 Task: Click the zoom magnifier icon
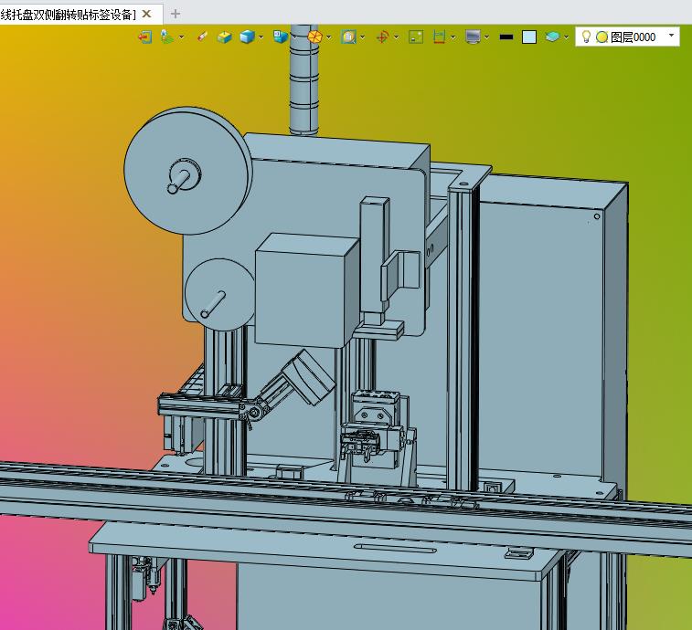click(348, 37)
